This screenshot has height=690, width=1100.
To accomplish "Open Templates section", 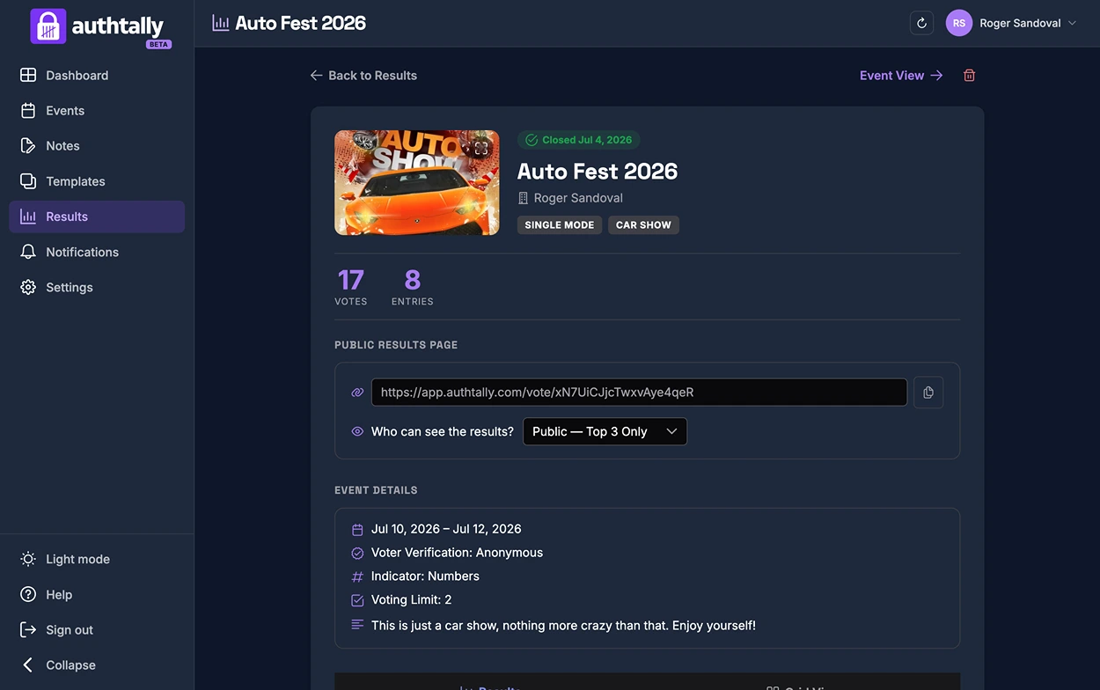I will pyautogui.click(x=97, y=181).
